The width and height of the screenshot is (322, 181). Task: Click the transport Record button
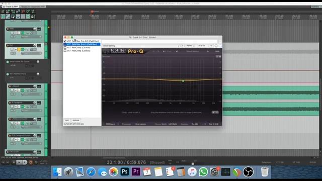(31, 162)
